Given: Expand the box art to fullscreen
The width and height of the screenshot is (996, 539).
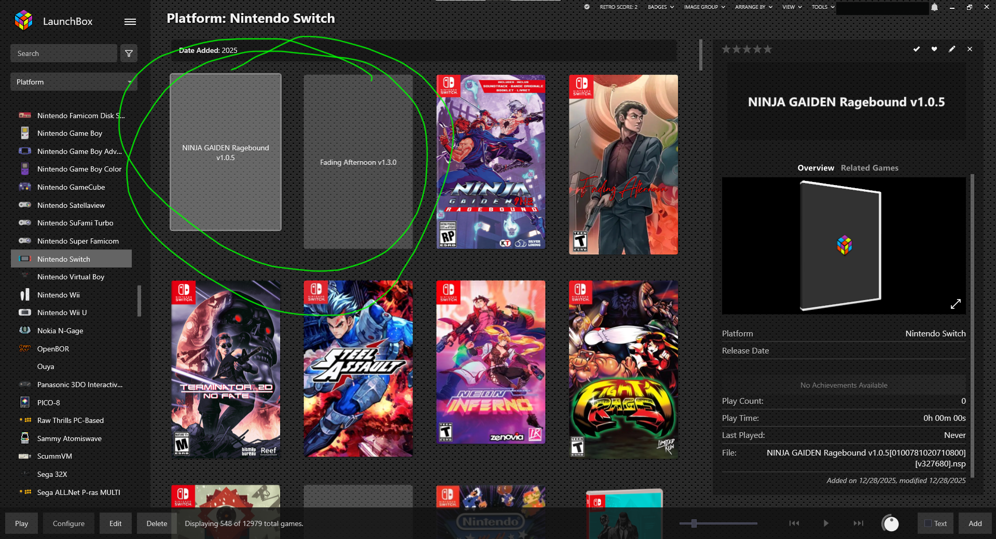Looking at the screenshot, I should tap(956, 304).
